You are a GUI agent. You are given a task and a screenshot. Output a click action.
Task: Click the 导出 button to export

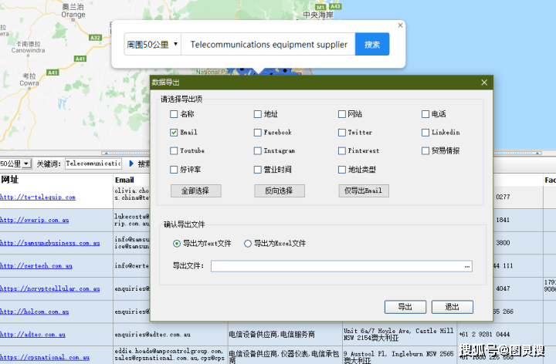405,307
